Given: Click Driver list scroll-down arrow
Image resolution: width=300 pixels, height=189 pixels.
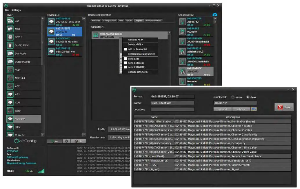Looking at the screenshot, I should click(x=43, y=135).
